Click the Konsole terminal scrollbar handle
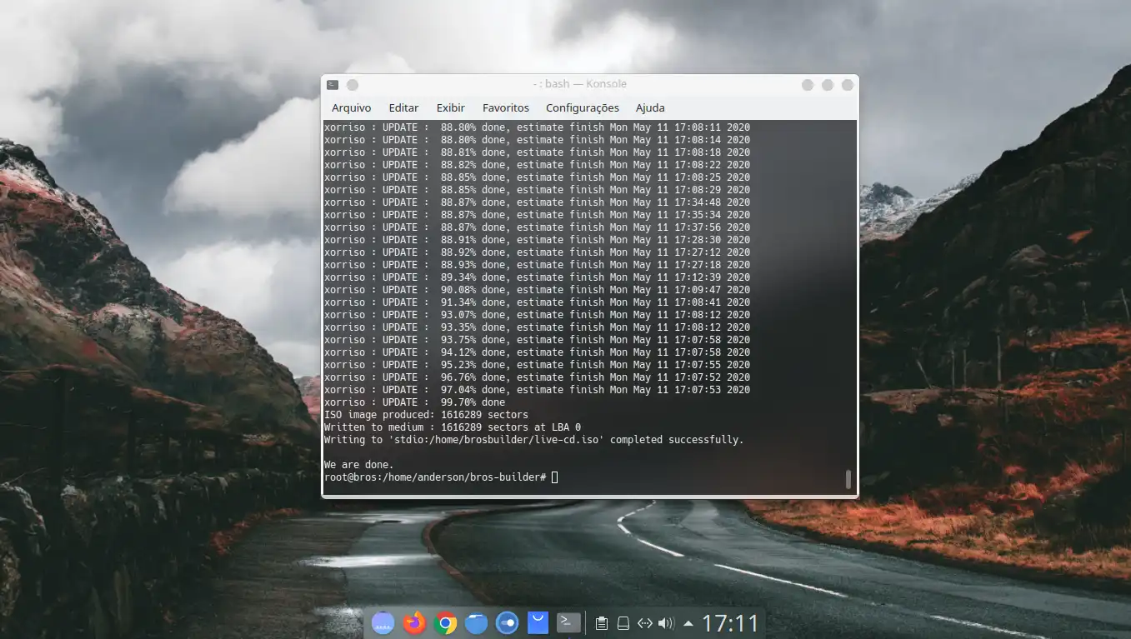Viewport: 1131px width, 639px height. tap(848, 479)
